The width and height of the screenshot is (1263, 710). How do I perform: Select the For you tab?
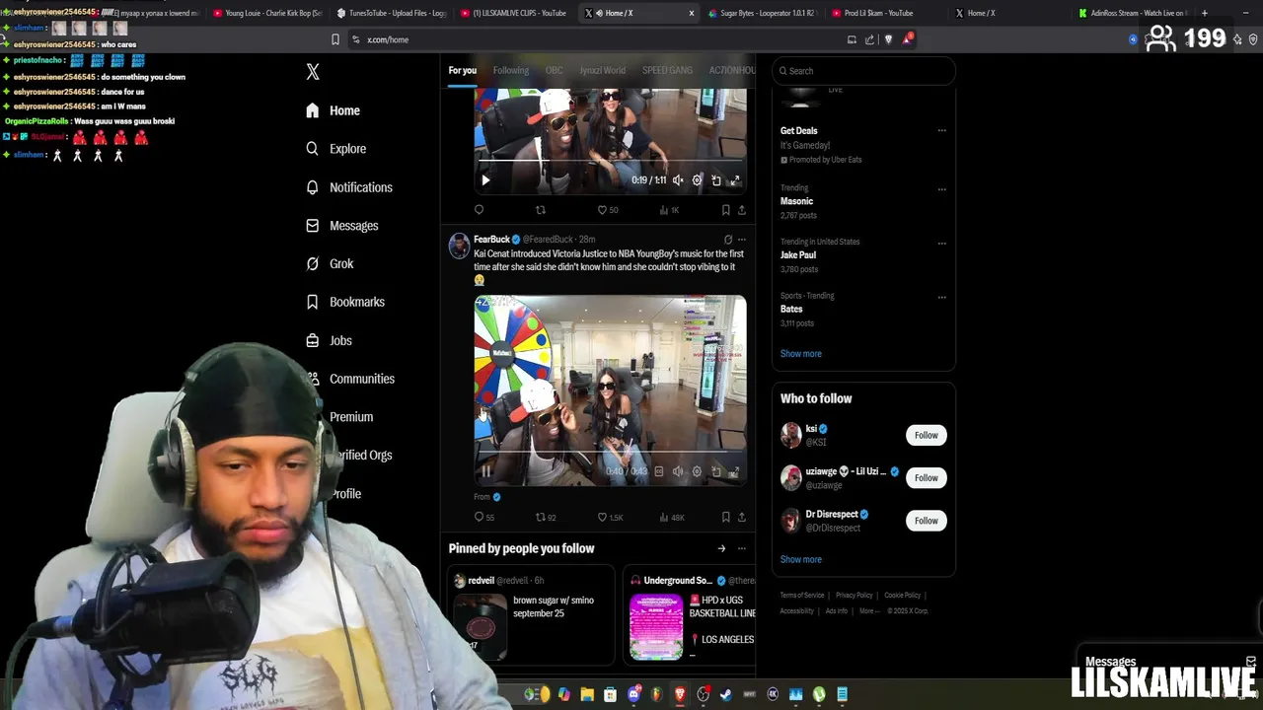pyautogui.click(x=462, y=70)
